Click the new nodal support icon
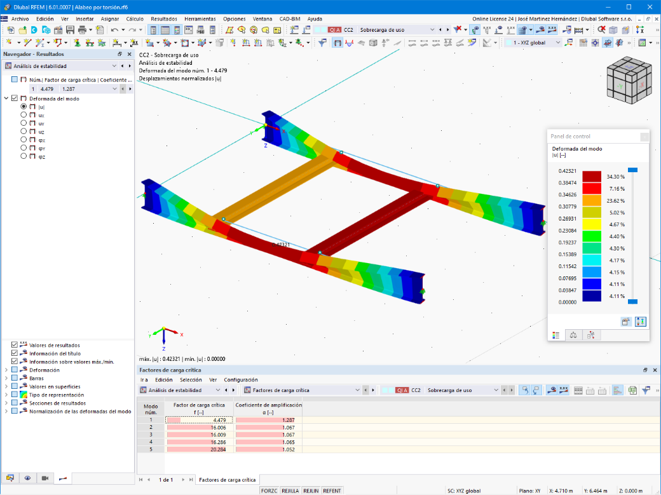The height and width of the screenshot is (495, 661). click(x=77, y=43)
